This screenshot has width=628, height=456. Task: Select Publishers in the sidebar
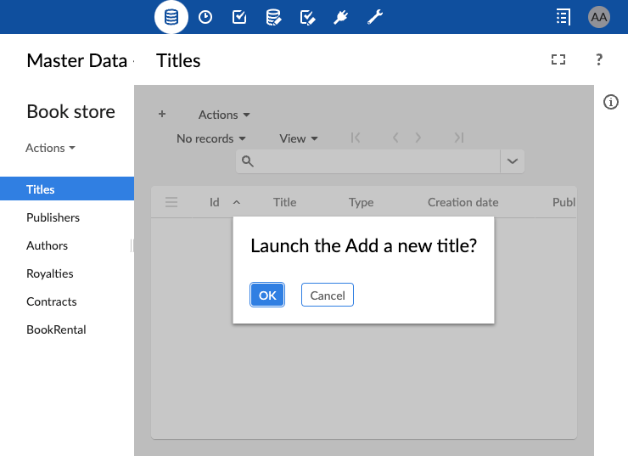tap(53, 217)
